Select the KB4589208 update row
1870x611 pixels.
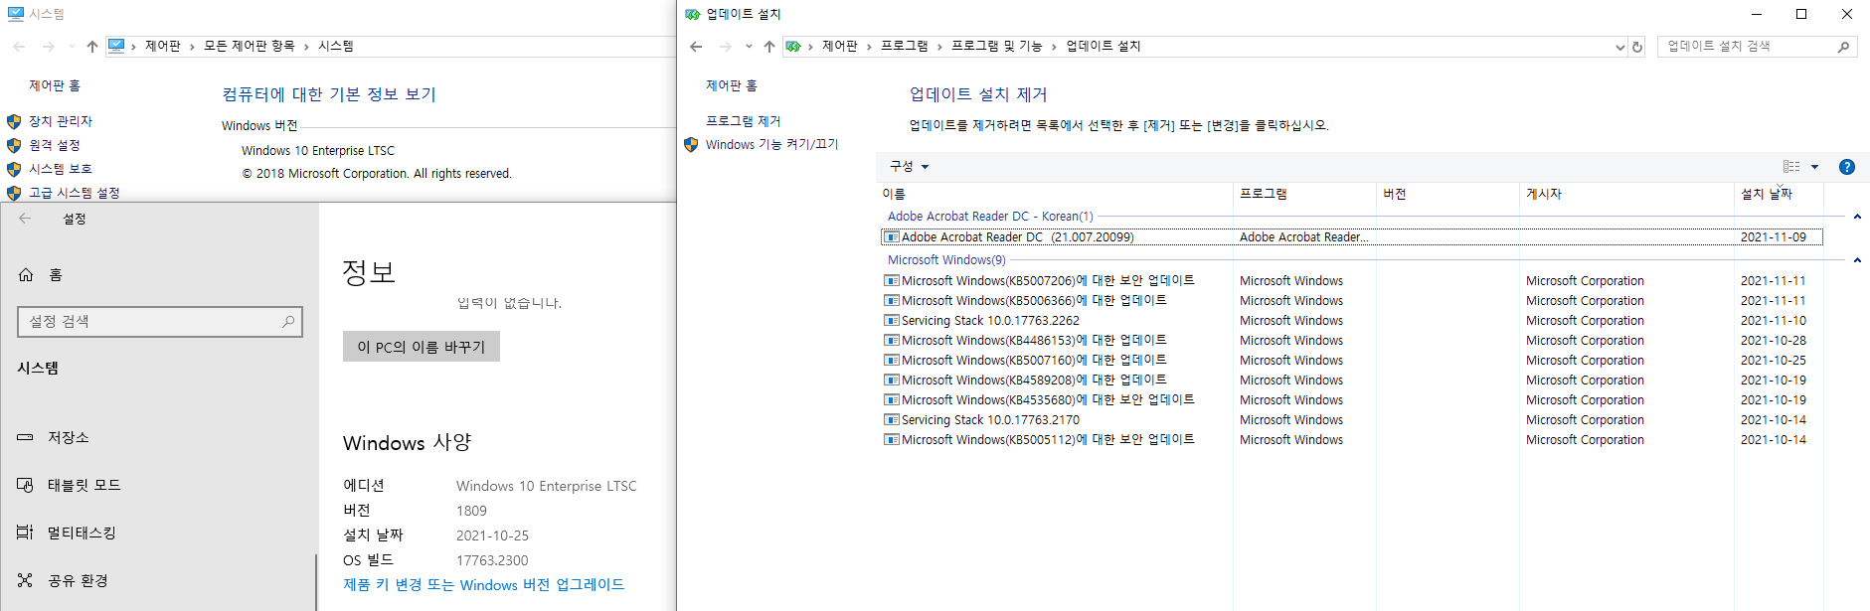(1352, 381)
